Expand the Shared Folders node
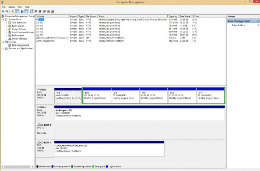260x171 pixels. tap(7, 29)
